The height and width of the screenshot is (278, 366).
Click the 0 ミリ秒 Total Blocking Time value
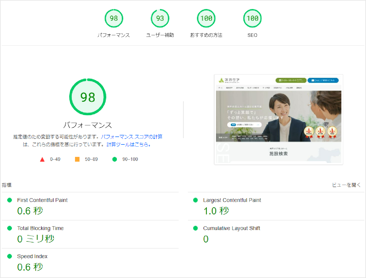tap(36, 239)
